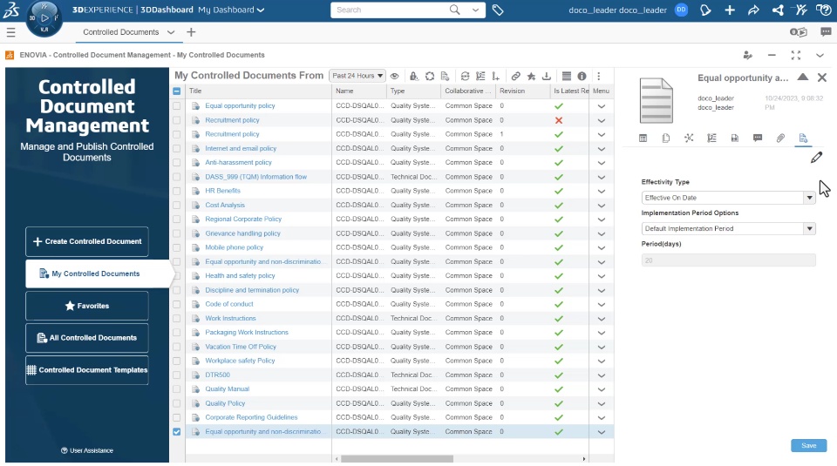The width and height of the screenshot is (837, 466).
Task: Check the Equal opportunity policy row
Action: tap(177, 106)
